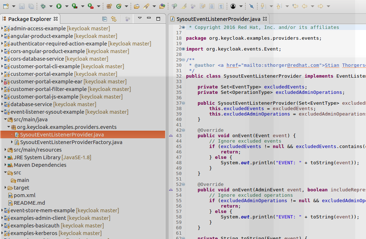366x239 pixels.
Task: Click the Back navigation arrow
Action: point(305,6)
